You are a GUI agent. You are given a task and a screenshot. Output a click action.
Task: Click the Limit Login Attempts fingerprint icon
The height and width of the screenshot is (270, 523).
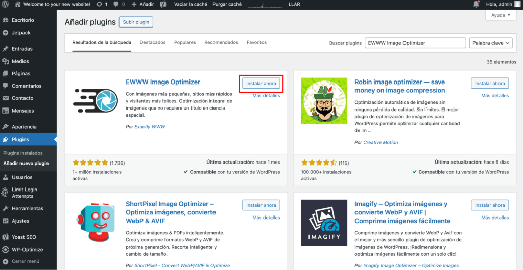5,193
